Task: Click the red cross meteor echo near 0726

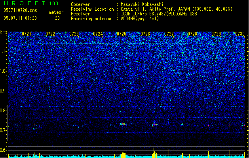Action: click(x=154, y=125)
